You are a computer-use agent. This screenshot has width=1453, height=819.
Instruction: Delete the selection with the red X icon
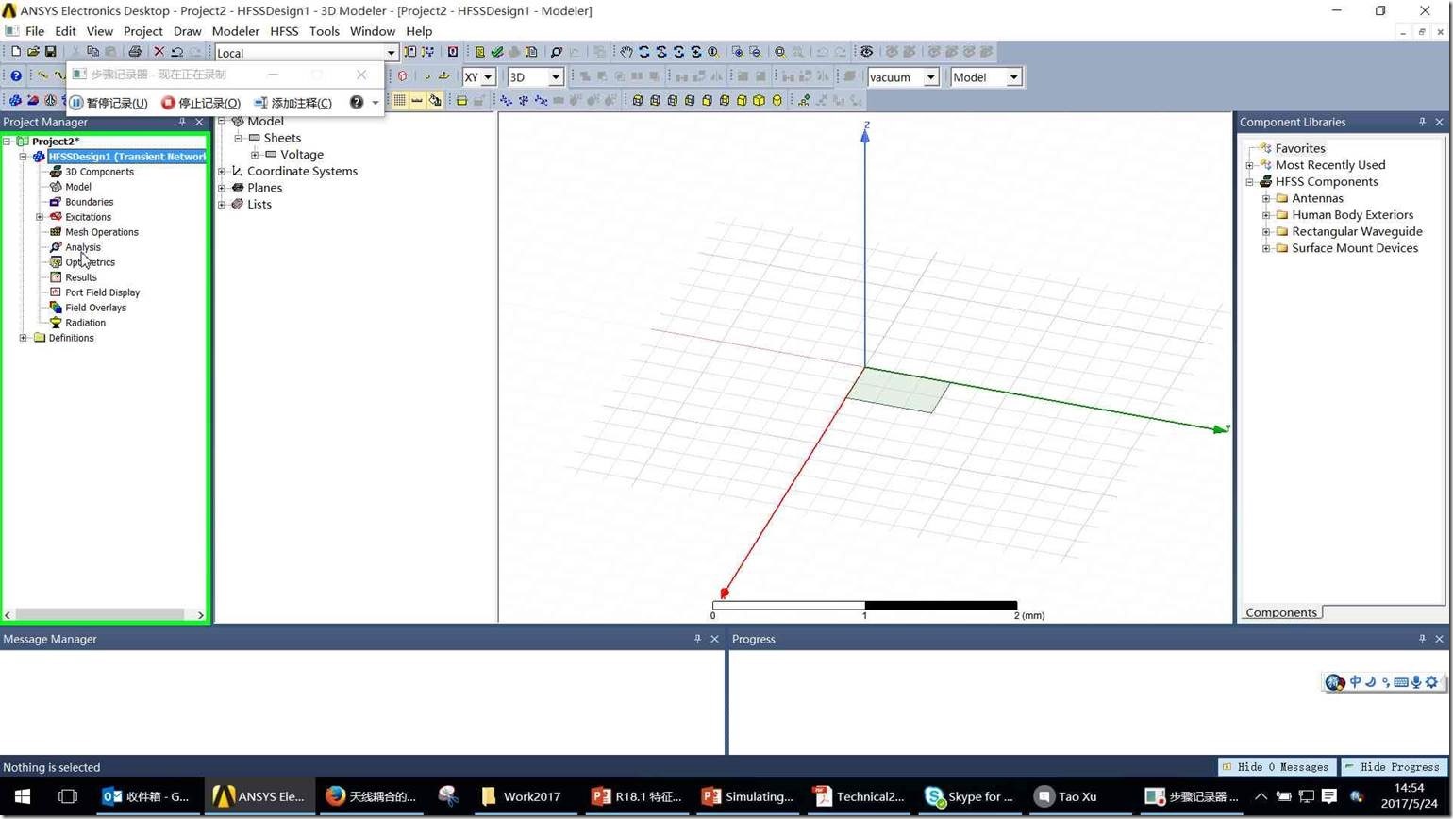click(x=159, y=52)
